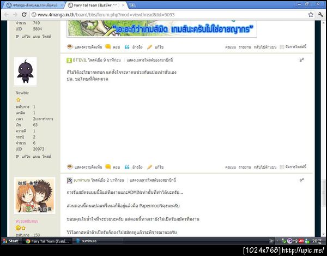Open the Chrome wrench menu

click(x=320, y=15)
